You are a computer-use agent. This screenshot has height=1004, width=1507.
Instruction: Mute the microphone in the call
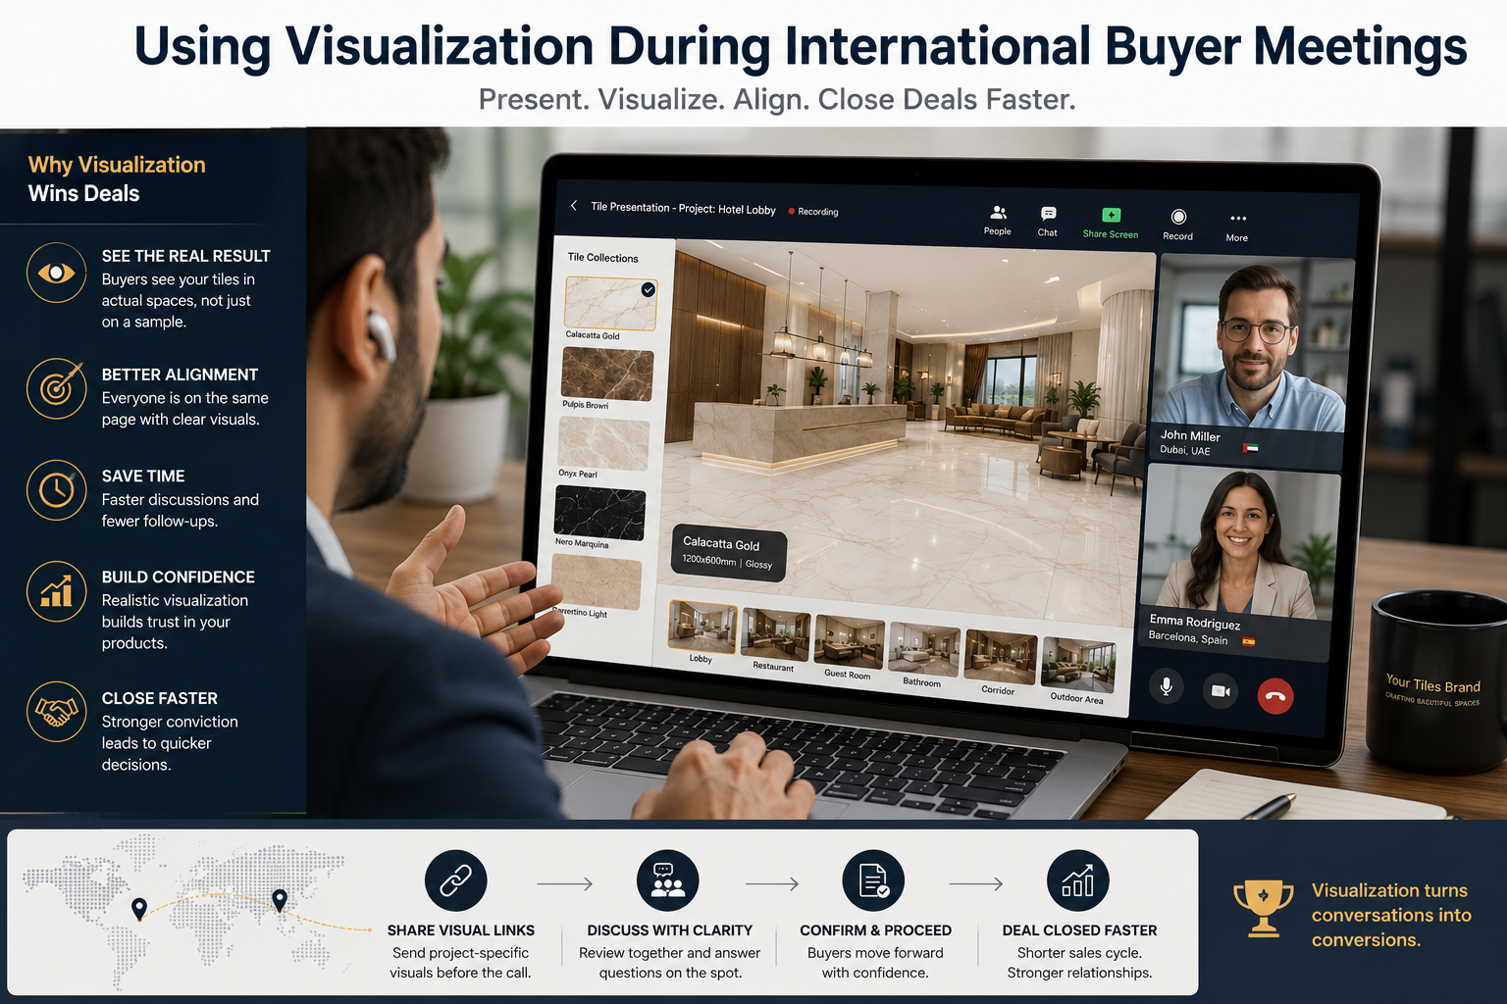(1167, 687)
